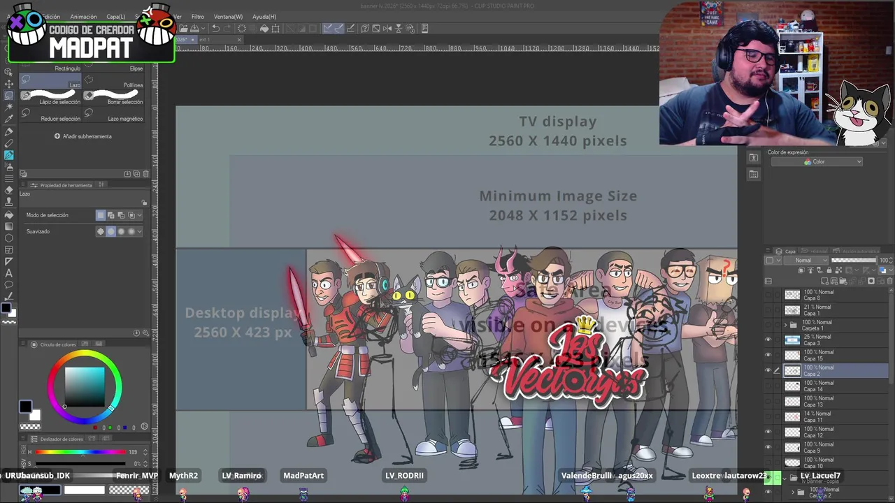Select the Airbrush tool

click(9, 166)
